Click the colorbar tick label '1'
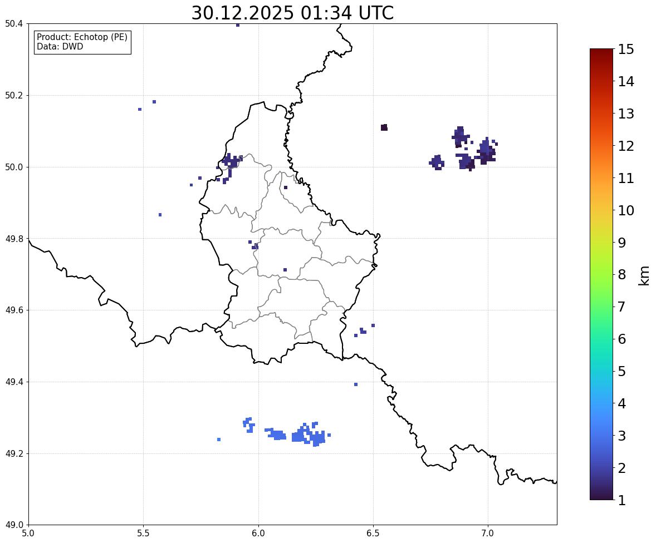Screen dimensions: 656x543 click(x=621, y=500)
